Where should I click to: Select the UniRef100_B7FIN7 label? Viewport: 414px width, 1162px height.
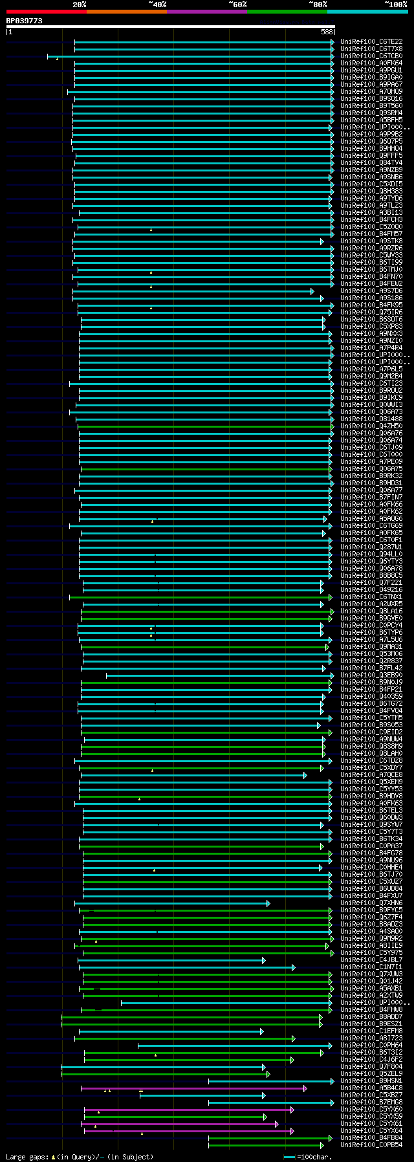[x=371, y=497]
